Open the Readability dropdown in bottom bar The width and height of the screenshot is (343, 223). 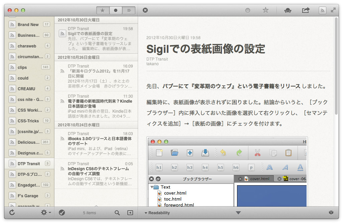coord(157,213)
